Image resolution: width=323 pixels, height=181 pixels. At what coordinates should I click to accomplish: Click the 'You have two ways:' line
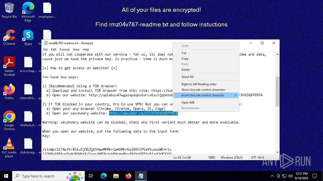pyautogui.click(x=61, y=77)
